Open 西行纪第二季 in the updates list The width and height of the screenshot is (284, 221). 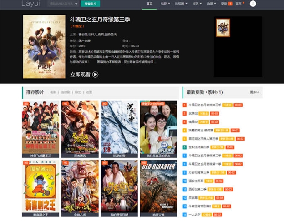(x=198, y=189)
